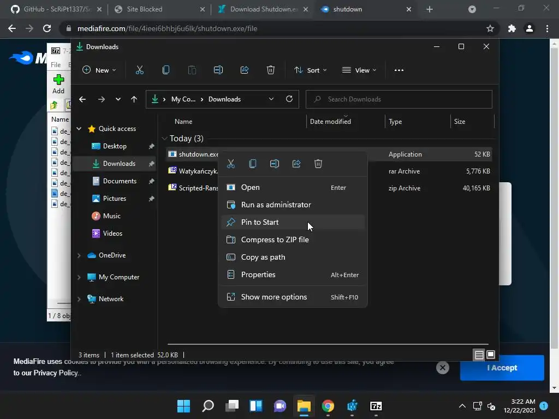
Task: Select Run as administrator
Action: point(293,205)
